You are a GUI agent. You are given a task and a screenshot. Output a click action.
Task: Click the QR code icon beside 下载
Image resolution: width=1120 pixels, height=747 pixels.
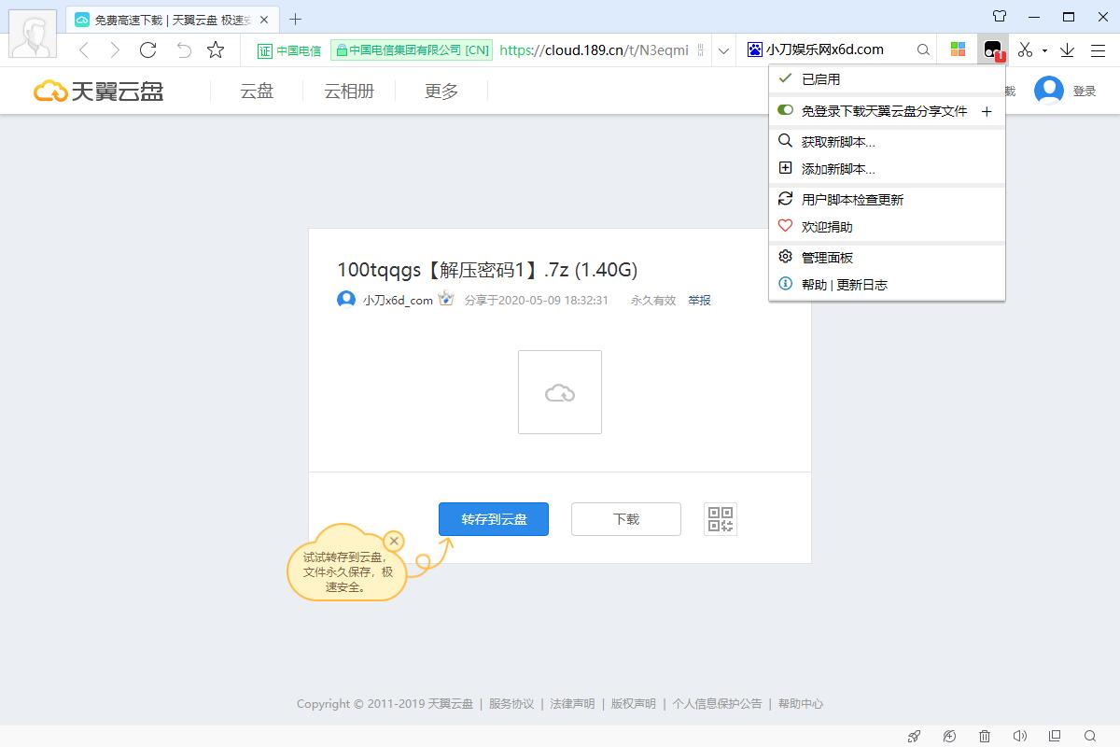(x=720, y=519)
